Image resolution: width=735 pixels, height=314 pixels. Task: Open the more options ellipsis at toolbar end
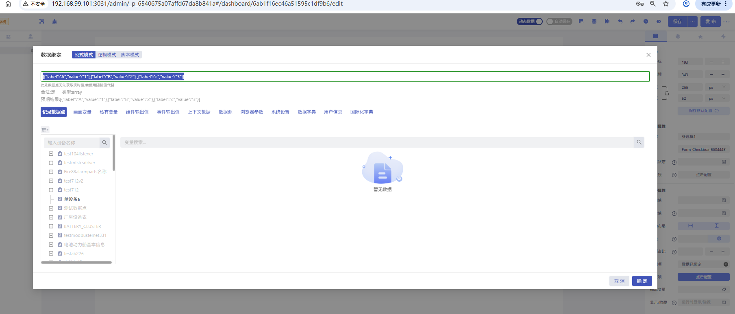tap(726, 22)
